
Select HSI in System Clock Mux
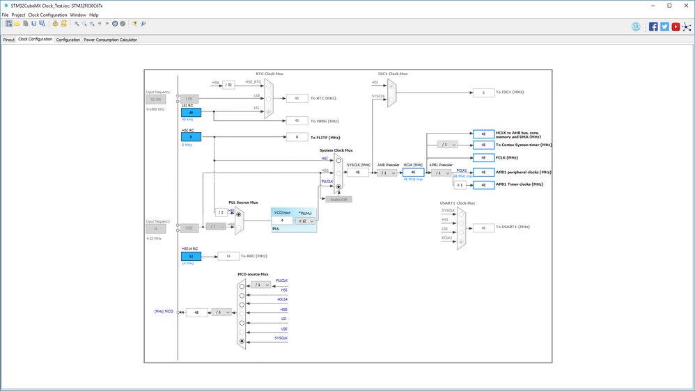pyautogui.click(x=338, y=161)
